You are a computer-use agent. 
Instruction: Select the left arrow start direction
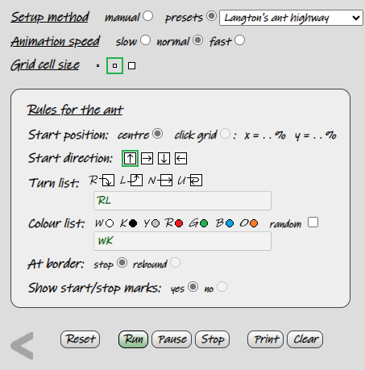180,158
